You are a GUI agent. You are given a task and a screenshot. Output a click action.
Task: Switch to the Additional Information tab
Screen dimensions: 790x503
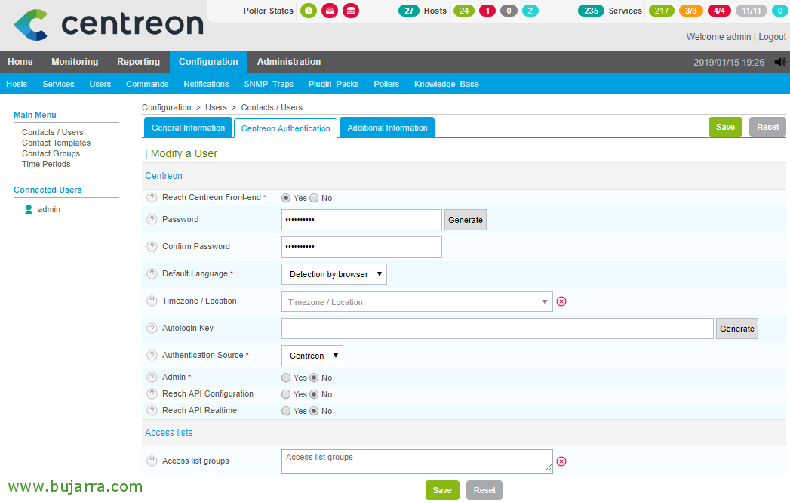tap(387, 128)
